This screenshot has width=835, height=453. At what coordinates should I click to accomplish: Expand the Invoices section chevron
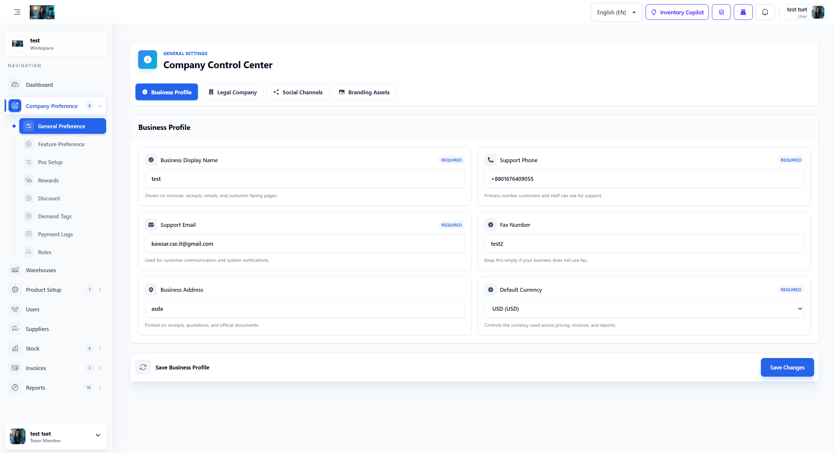(100, 368)
